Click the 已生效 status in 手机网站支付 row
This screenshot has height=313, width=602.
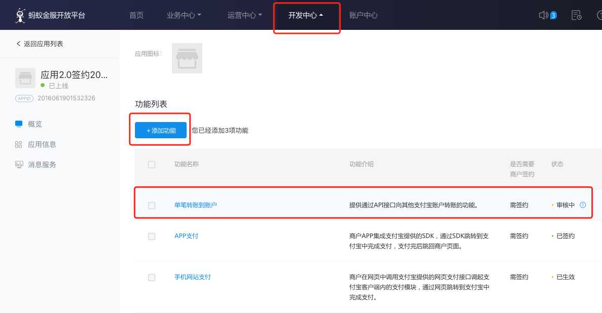click(x=565, y=277)
